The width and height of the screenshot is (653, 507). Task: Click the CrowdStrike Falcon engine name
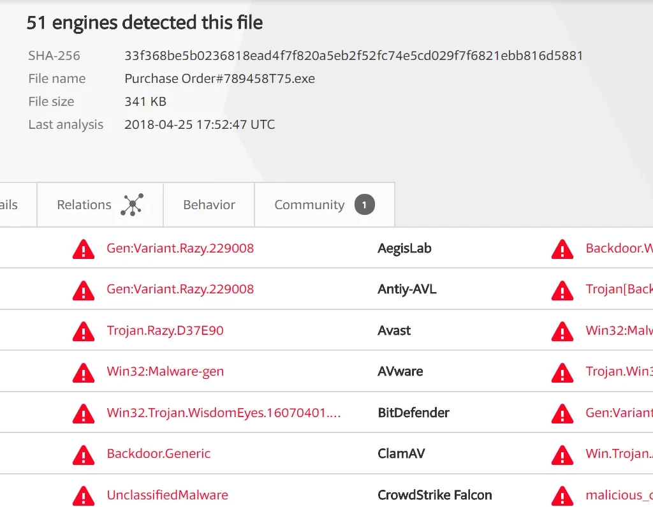pos(435,494)
